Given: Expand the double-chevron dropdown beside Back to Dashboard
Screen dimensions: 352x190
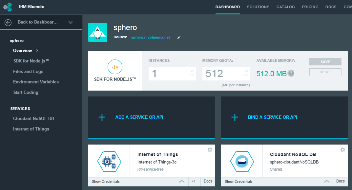Looking at the screenshot, I should tap(71, 22).
